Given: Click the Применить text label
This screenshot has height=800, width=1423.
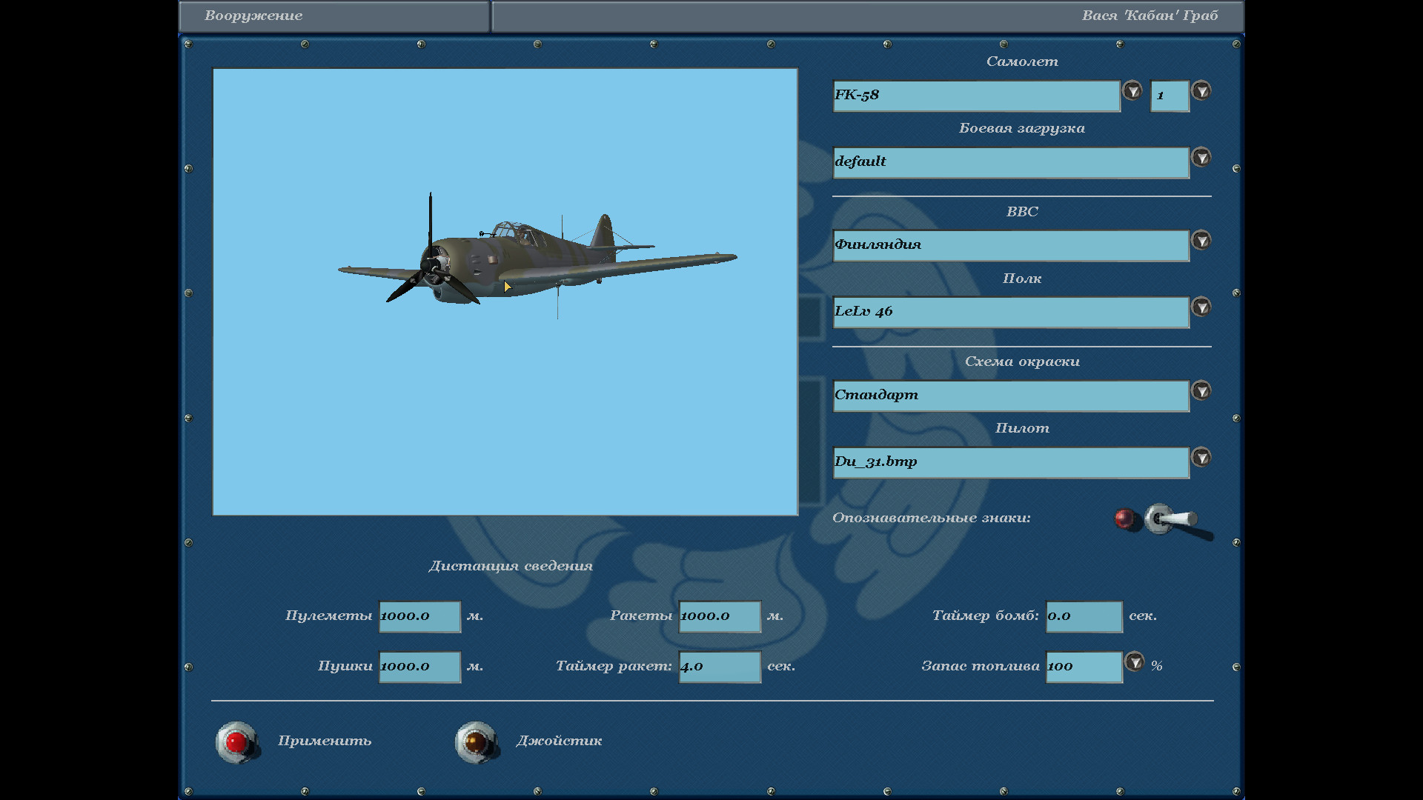Looking at the screenshot, I should 325,741.
